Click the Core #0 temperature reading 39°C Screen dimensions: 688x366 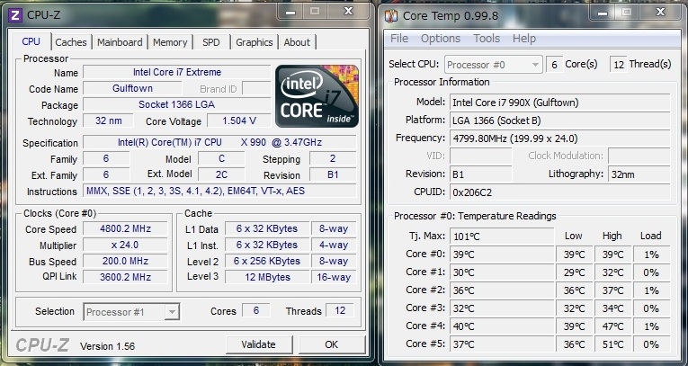[502, 254]
